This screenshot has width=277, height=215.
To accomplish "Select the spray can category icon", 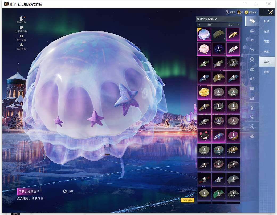I will click(252, 107).
